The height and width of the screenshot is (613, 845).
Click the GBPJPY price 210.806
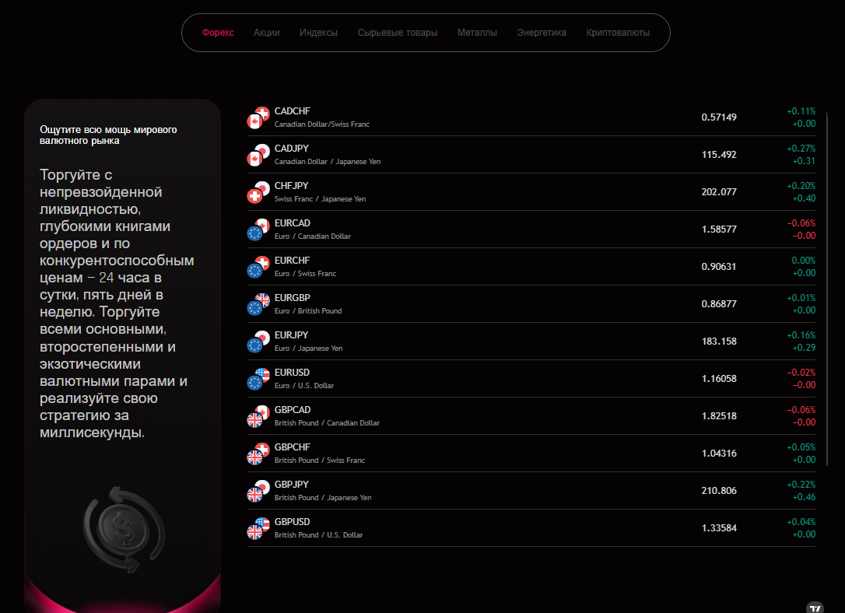[x=719, y=491]
